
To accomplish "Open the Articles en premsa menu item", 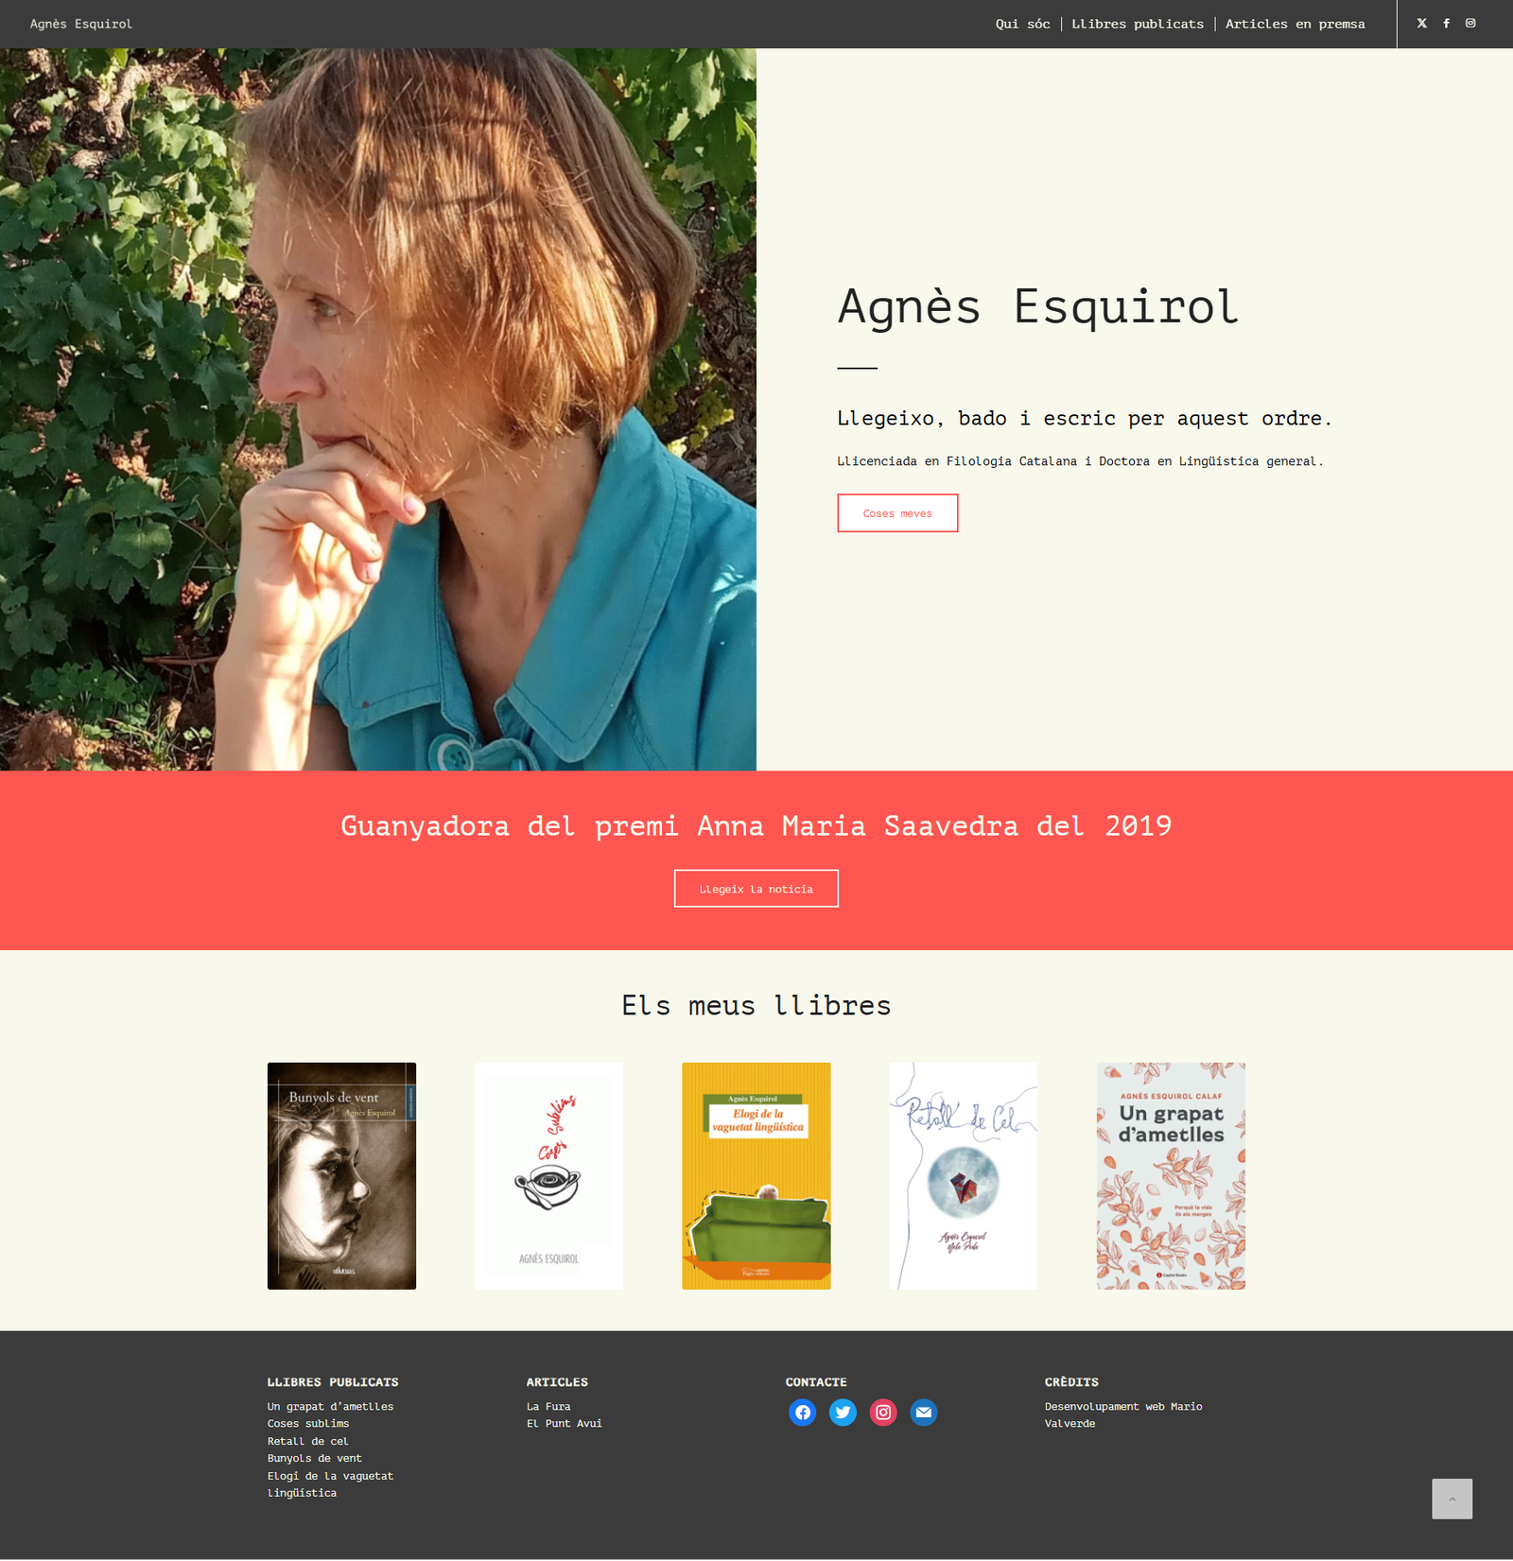I will [x=1295, y=24].
